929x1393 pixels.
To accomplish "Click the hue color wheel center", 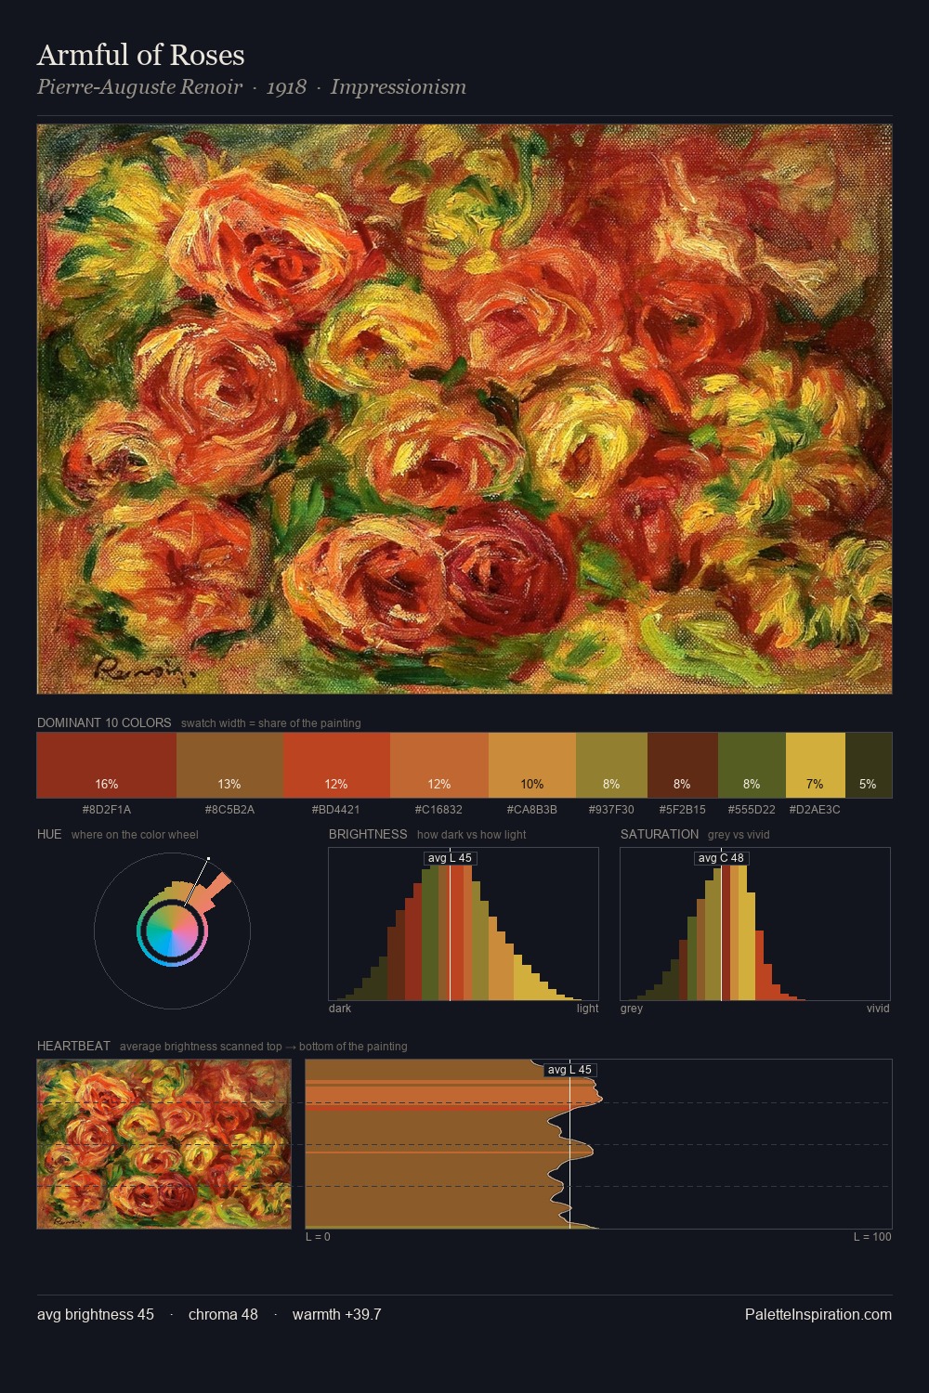I will pos(172,930).
